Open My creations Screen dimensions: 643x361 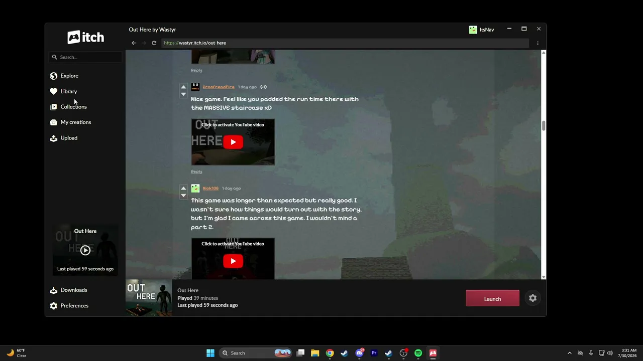coord(75,122)
